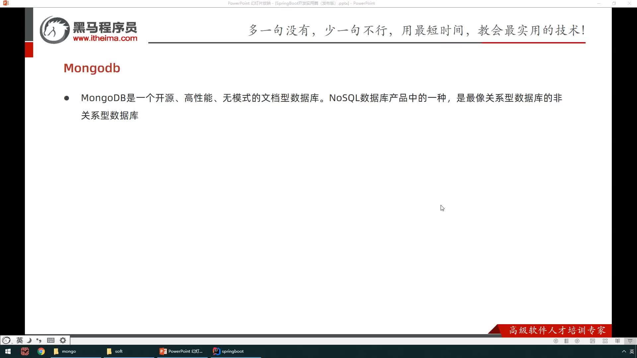Advance to the next slide using the right arrow control
637x358 pixels.
(x=577, y=341)
